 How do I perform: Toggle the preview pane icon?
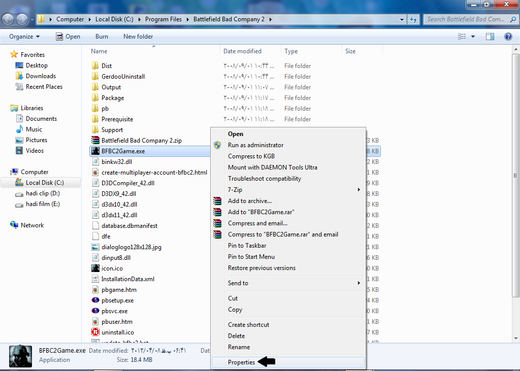pos(490,37)
